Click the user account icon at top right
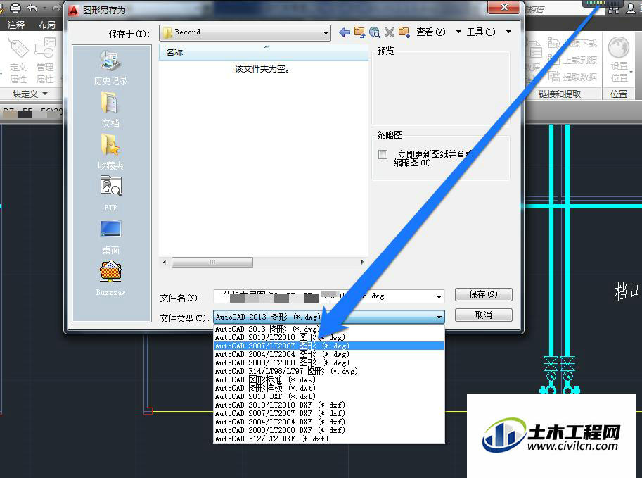Screen dimensions: 642x478 (x=631, y=8)
